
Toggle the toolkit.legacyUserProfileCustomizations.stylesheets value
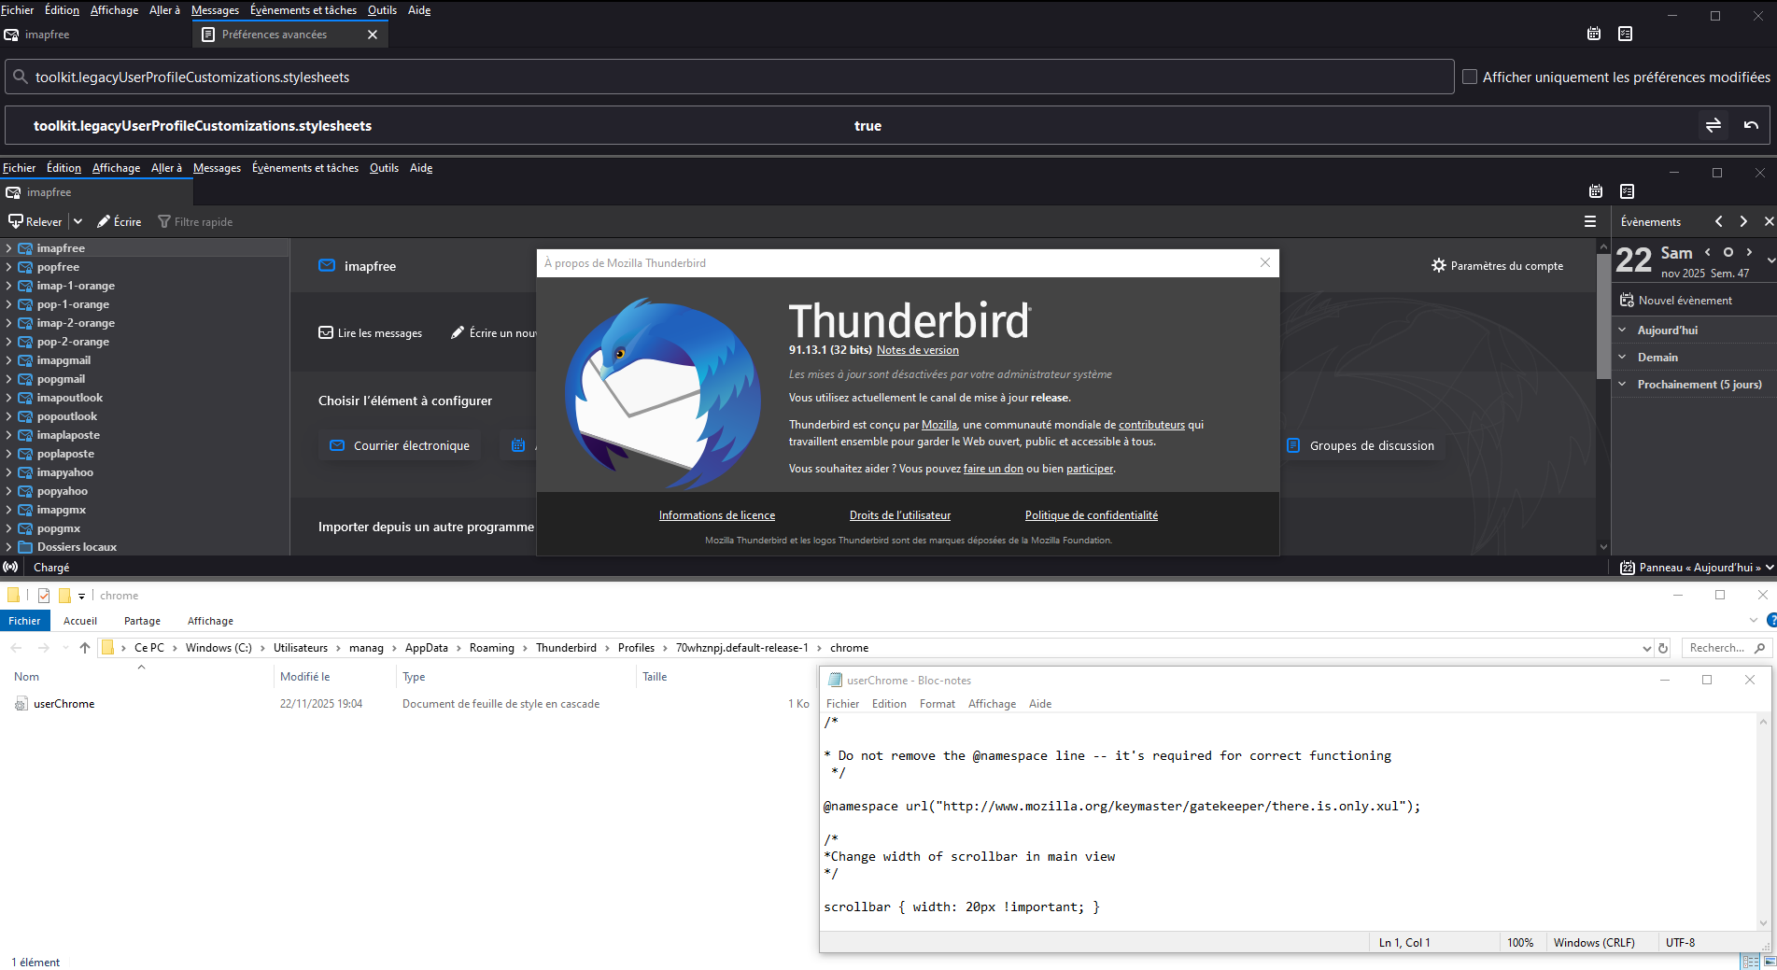[1714, 125]
